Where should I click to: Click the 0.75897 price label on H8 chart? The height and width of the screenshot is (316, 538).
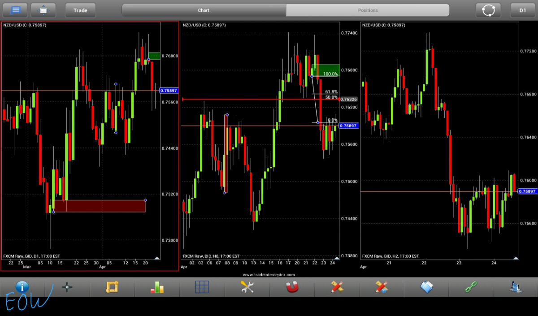pos(348,126)
